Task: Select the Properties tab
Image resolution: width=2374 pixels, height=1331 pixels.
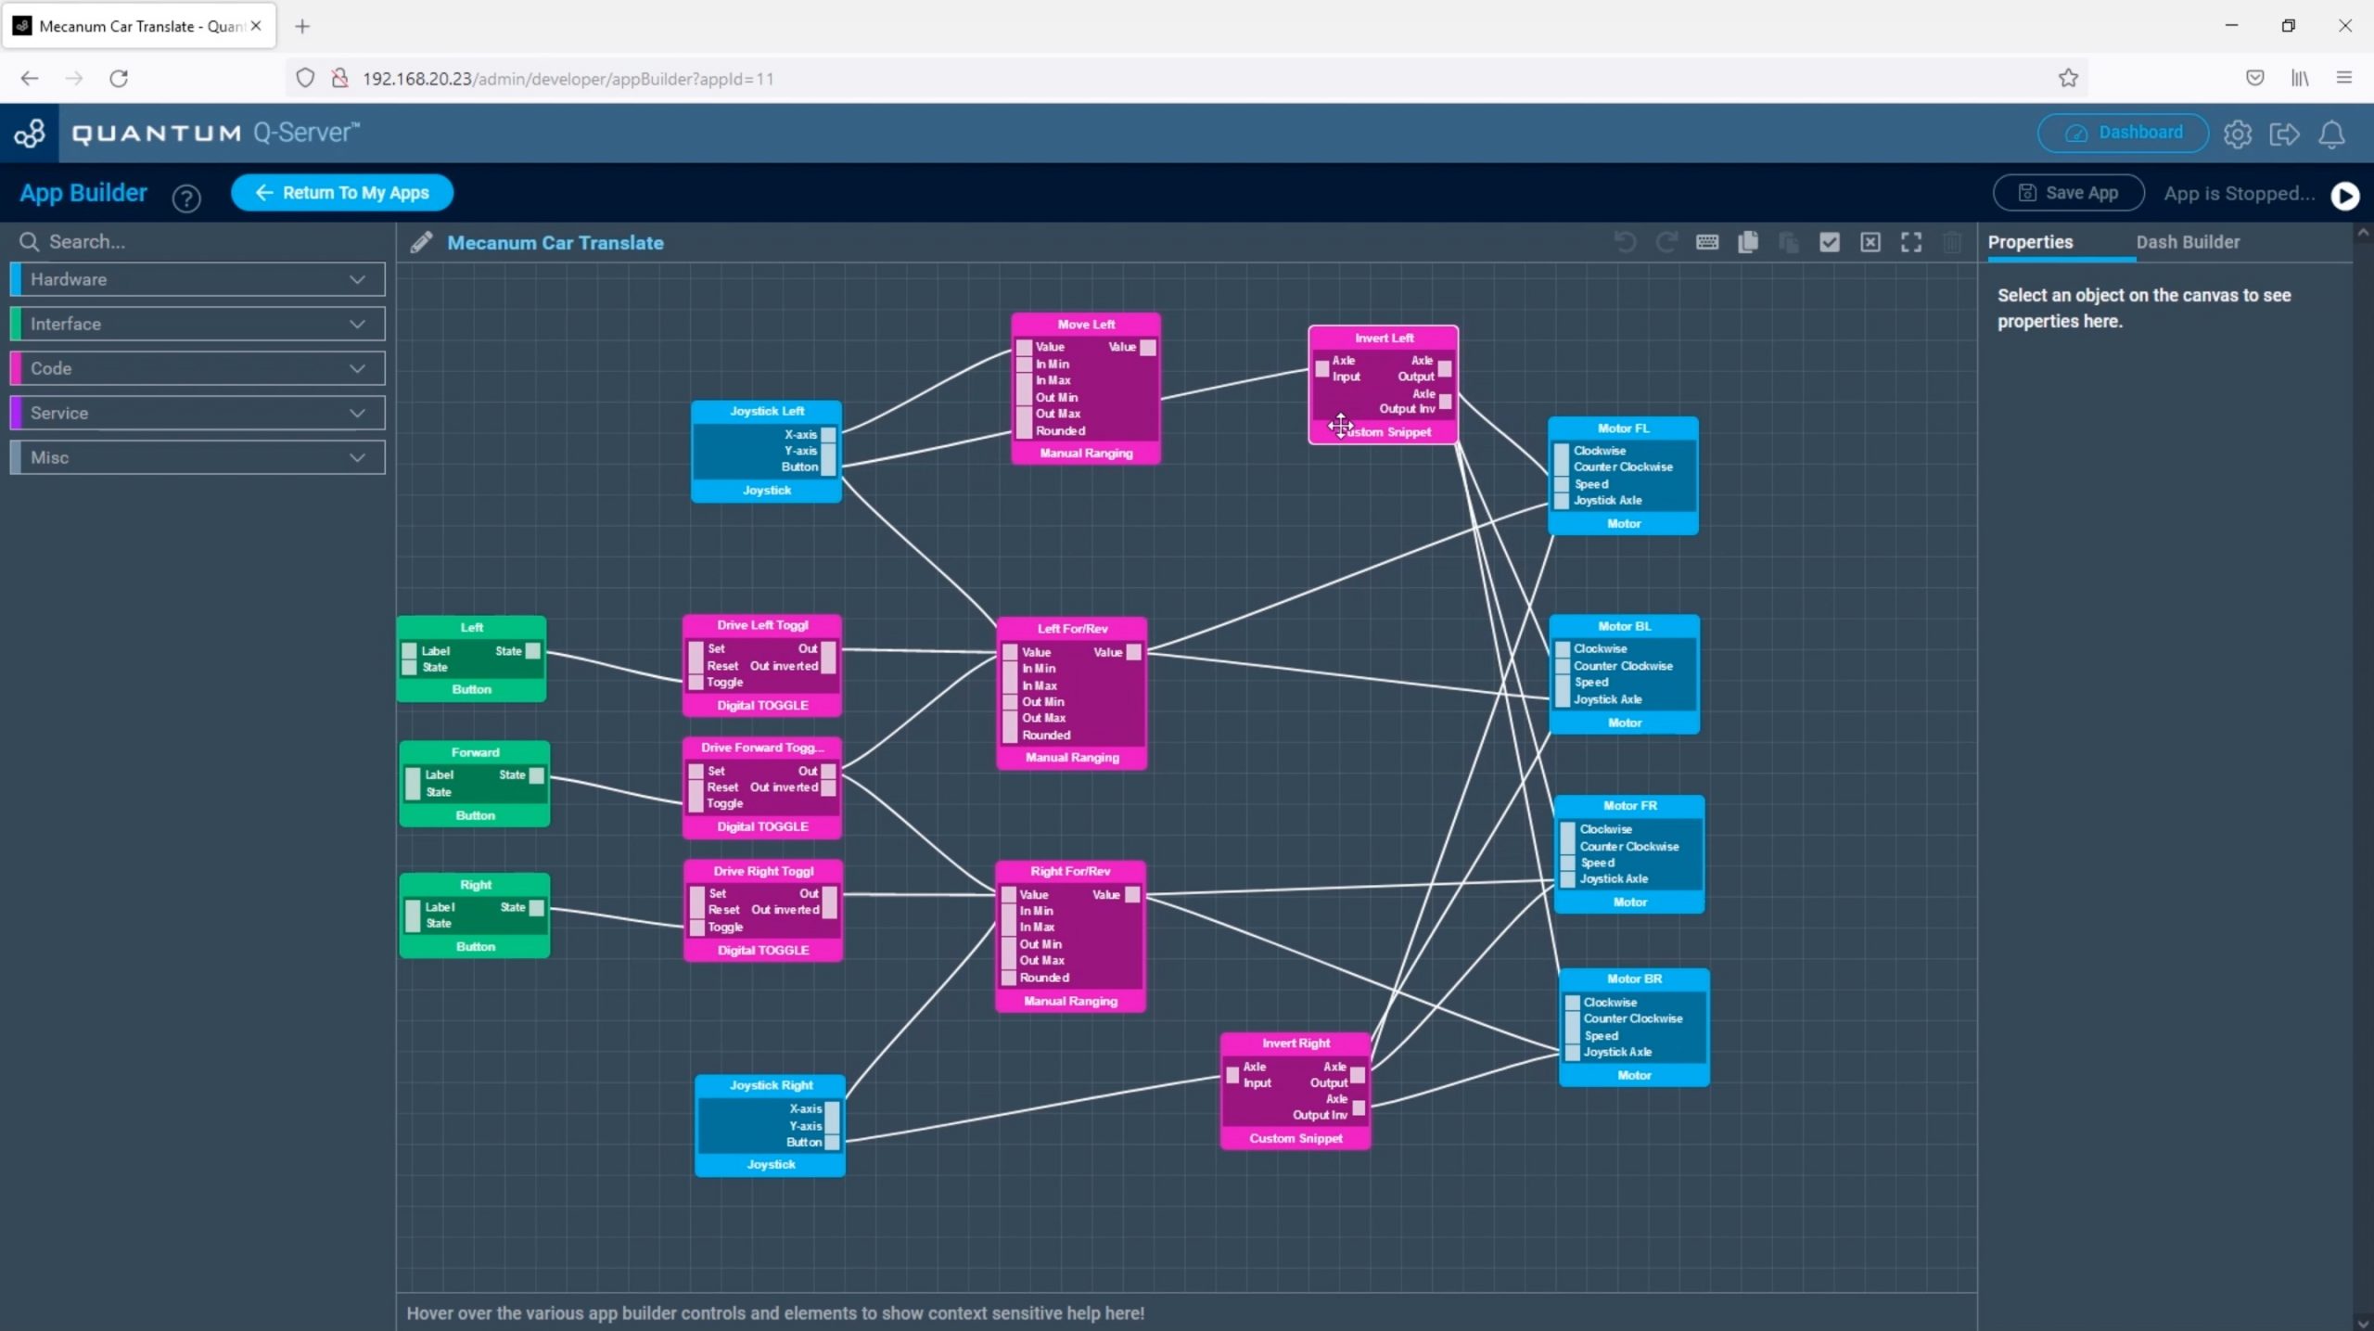Action: coord(2030,242)
